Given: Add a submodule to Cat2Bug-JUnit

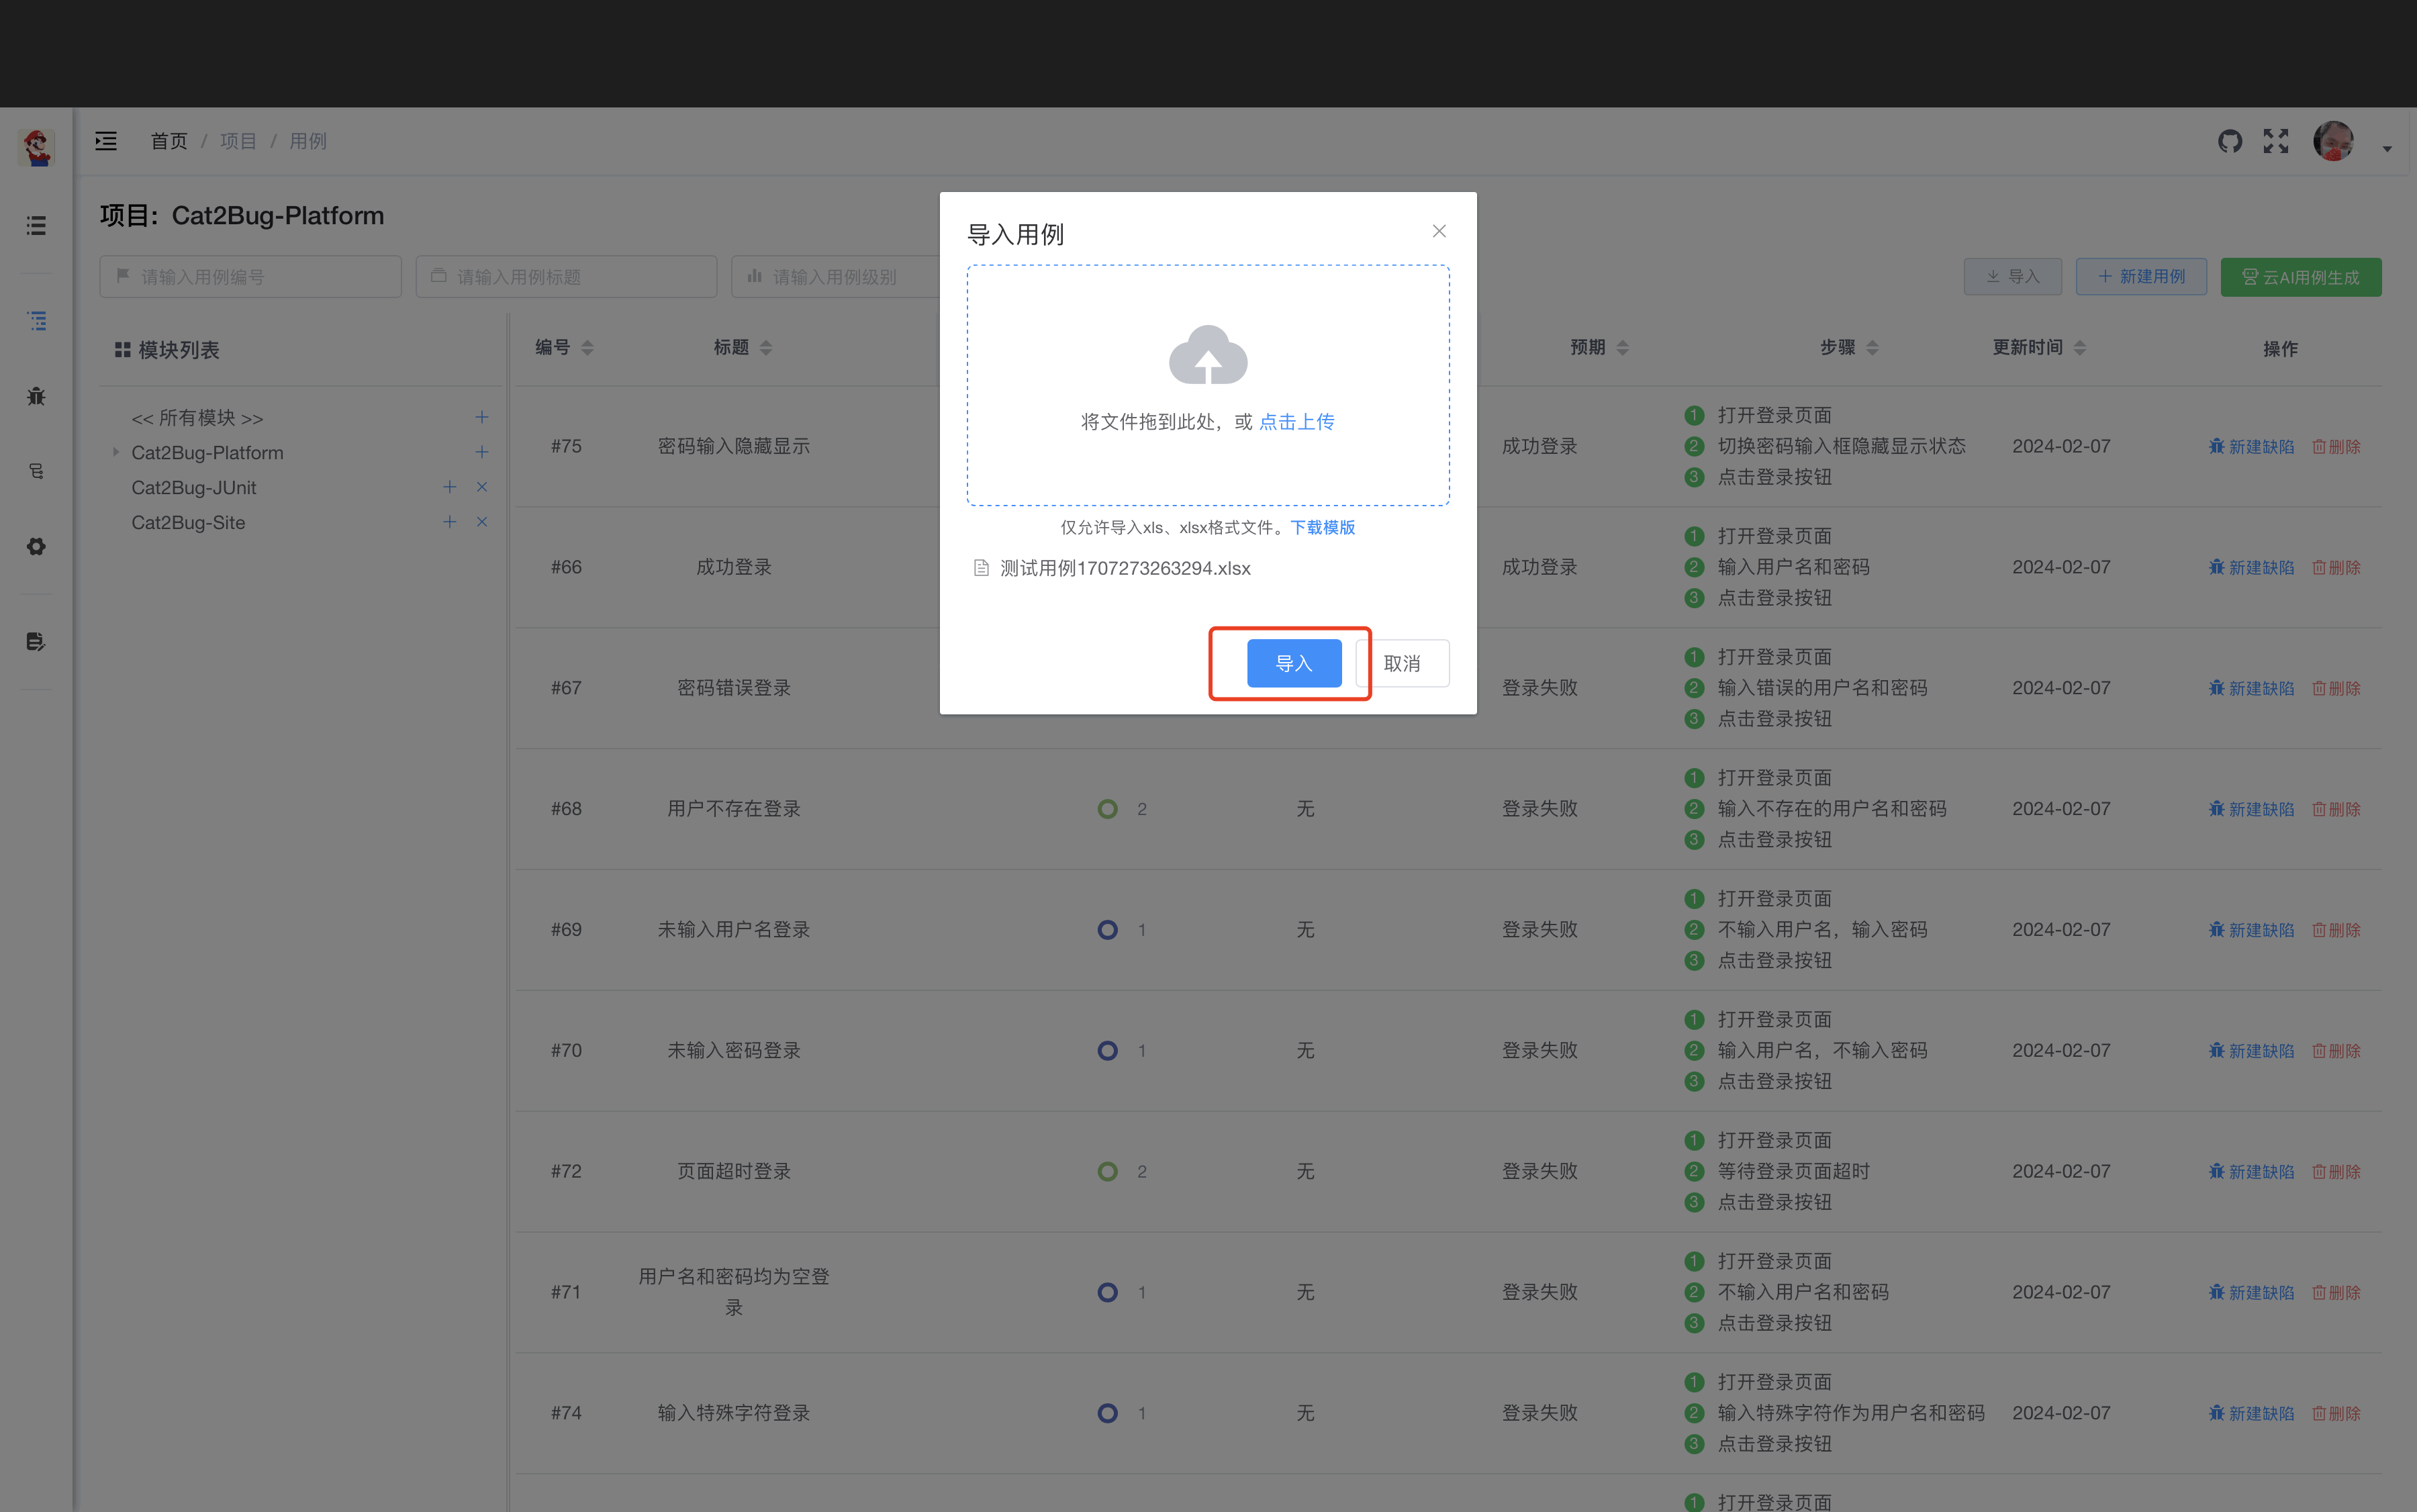Looking at the screenshot, I should click(x=450, y=487).
